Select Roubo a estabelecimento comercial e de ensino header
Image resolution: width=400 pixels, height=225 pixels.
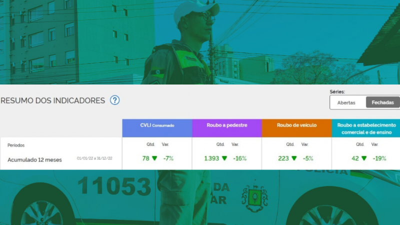click(x=366, y=128)
